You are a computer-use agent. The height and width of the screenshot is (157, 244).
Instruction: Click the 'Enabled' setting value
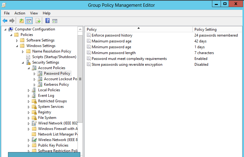[x=201, y=59]
